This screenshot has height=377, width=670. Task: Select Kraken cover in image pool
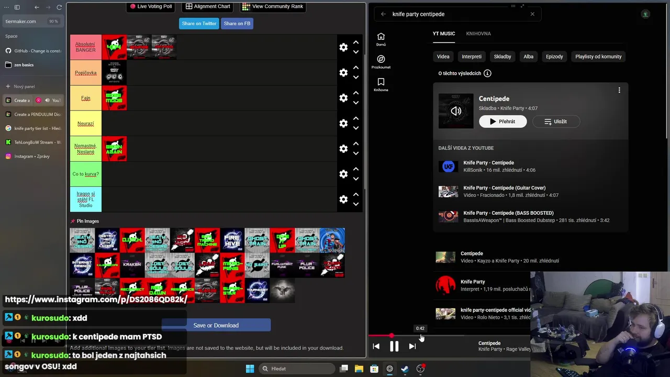coord(132,265)
